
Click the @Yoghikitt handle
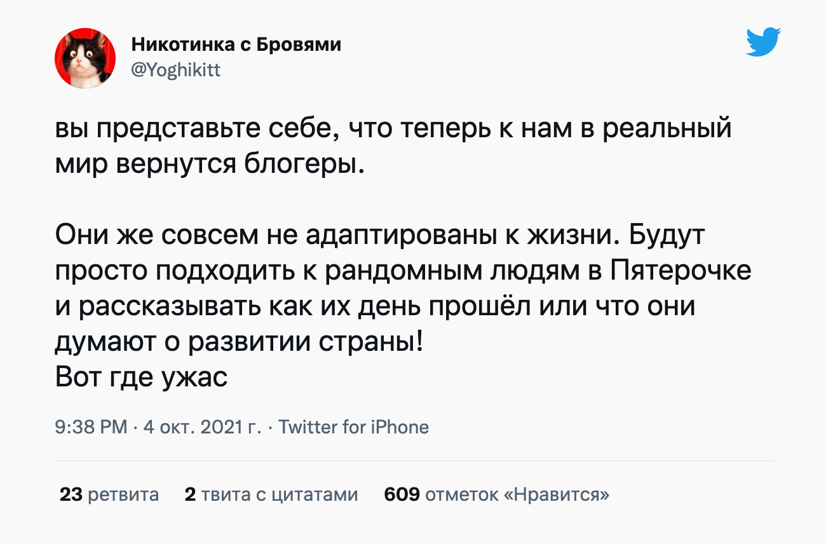(175, 70)
